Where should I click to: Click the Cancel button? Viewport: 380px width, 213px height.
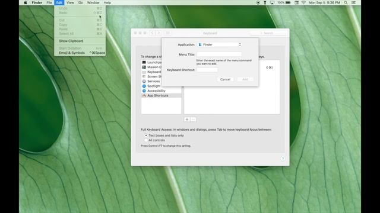[x=225, y=79]
